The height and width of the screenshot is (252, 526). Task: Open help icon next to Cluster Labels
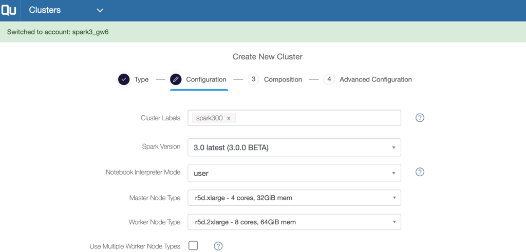pyautogui.click(x=420, y=118)
